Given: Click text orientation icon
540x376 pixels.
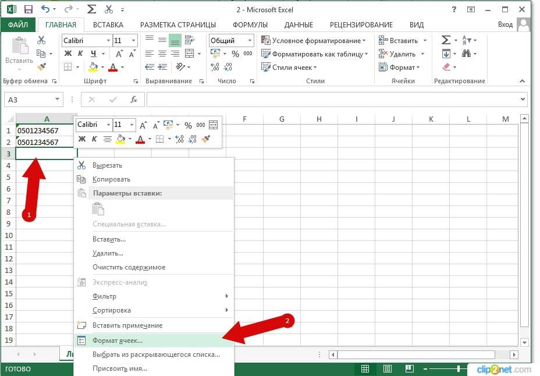Looking at the screenshot, I should point(180,67).
